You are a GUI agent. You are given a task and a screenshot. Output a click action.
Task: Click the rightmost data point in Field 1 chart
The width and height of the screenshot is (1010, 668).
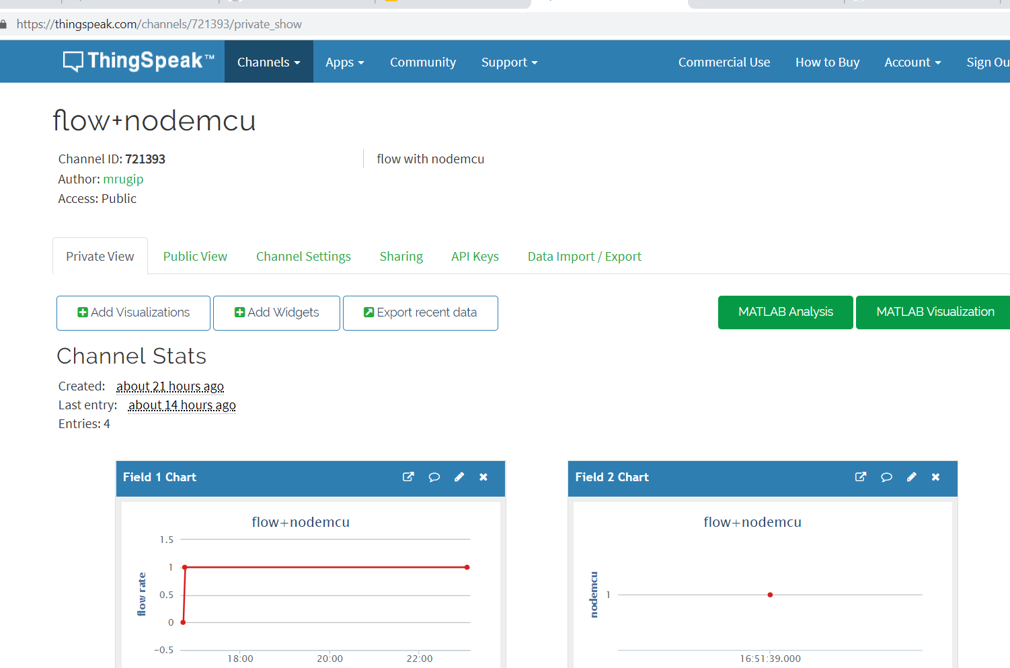click(467, 567)
